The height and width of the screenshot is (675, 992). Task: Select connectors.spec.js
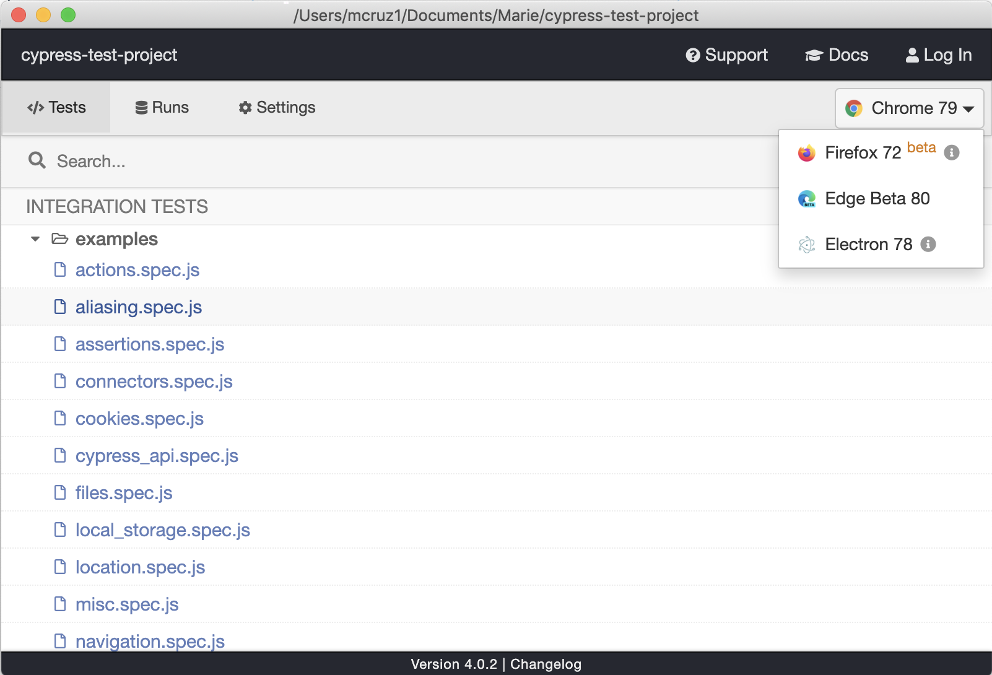[x=154, y=381]
